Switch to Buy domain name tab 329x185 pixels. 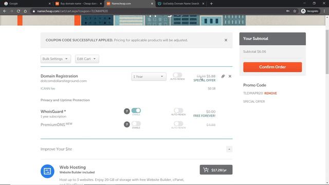click(78, 4)
